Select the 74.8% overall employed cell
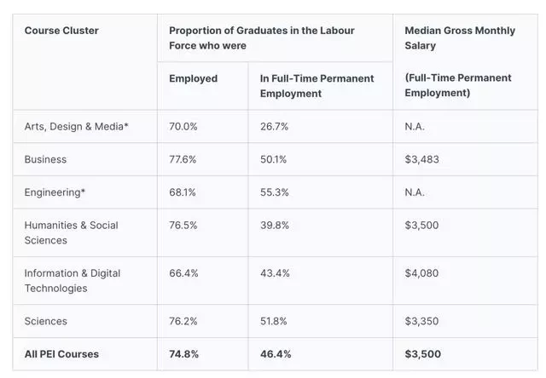 tap(184, 354)
